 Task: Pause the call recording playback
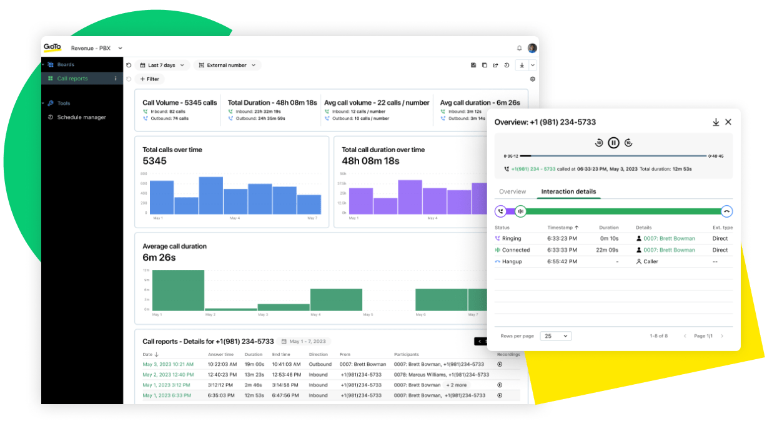tap(613, 142)
